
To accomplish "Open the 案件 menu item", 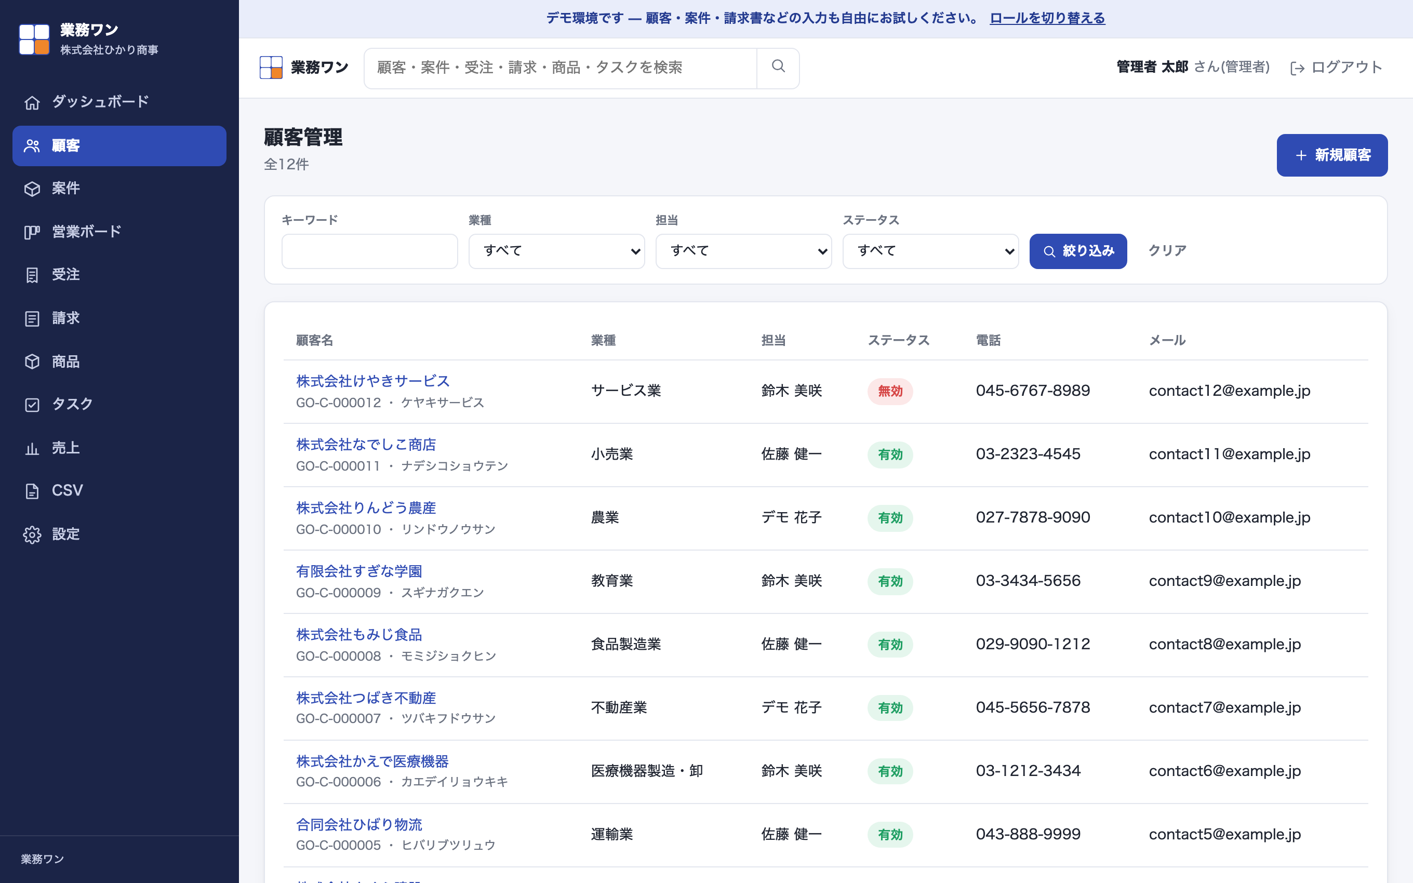I will [119, 189].
